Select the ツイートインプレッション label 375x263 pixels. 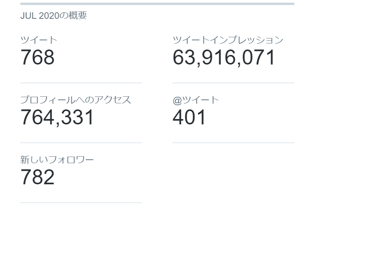[x=229, y=39]
